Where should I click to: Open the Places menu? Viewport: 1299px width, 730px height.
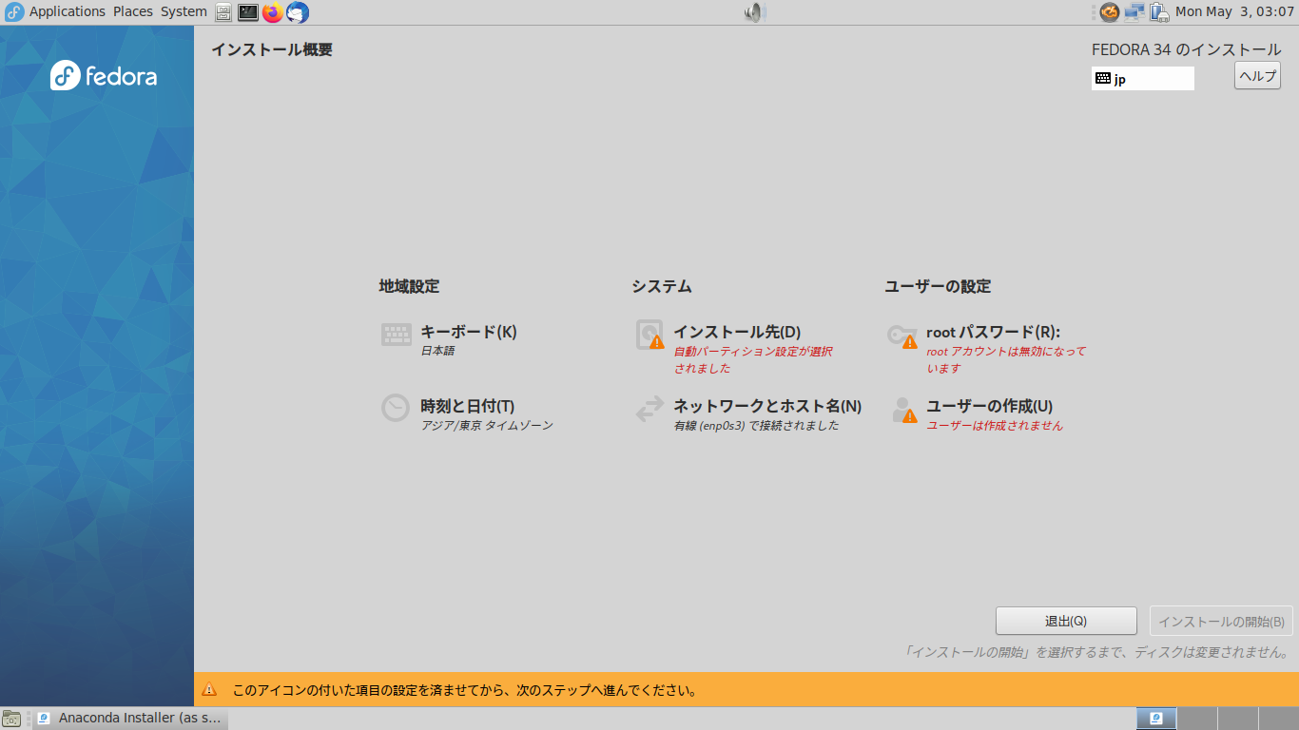tap(132, 11)
